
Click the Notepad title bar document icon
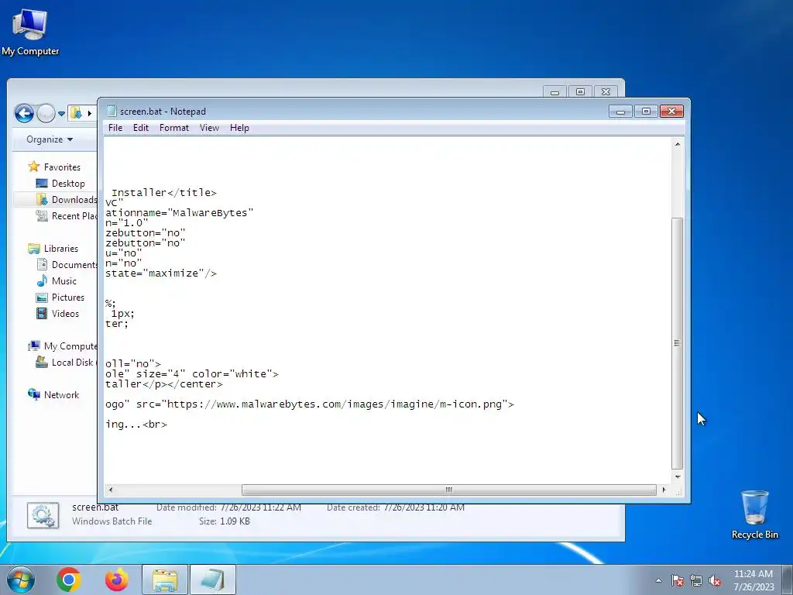(112, 111)
